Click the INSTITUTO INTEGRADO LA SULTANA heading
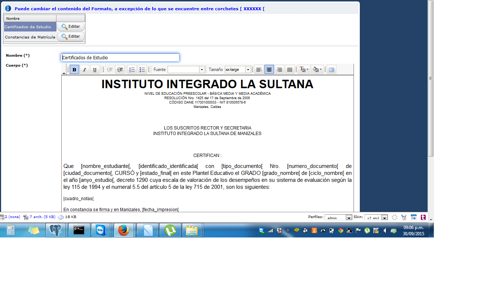The image size is (501, 281). point(207,84)
